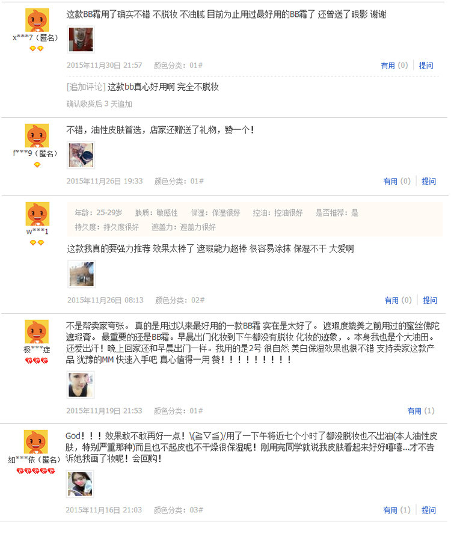Image resolution: width=451 pixels, height=534 pixels.
Task: Open review photo in x***7's review
Action: tap(81, 40)
